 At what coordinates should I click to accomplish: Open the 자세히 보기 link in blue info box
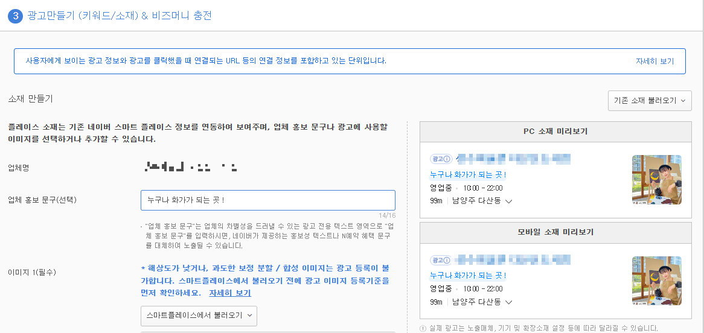[x=654, y=61]
